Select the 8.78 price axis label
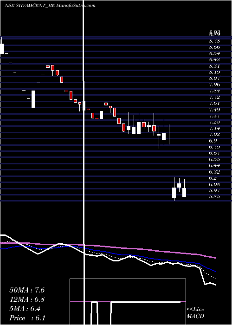This screenshot has width=232, height=325. click(x=214, y=41)
